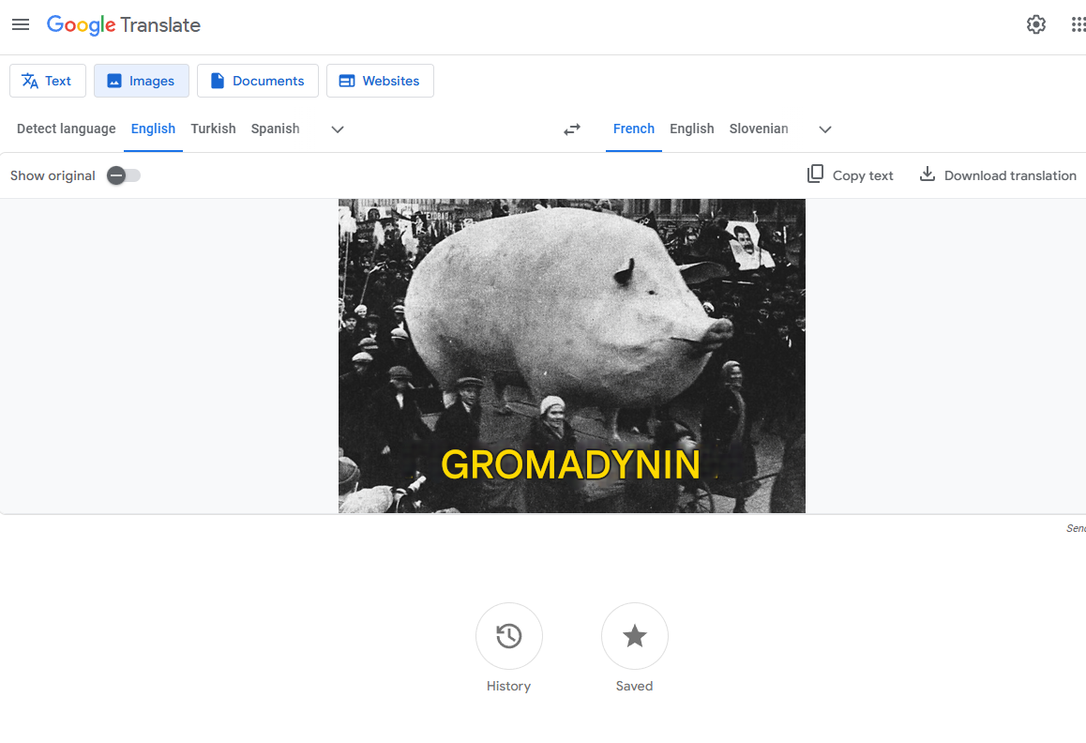Open the settings gear
1086x743 pixels.
tap(1035, 25)
